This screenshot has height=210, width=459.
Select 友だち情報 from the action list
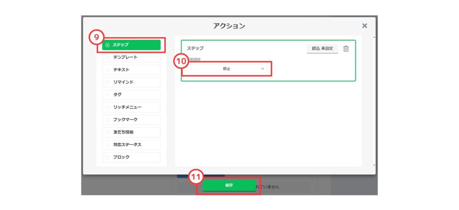pos(132,133)
